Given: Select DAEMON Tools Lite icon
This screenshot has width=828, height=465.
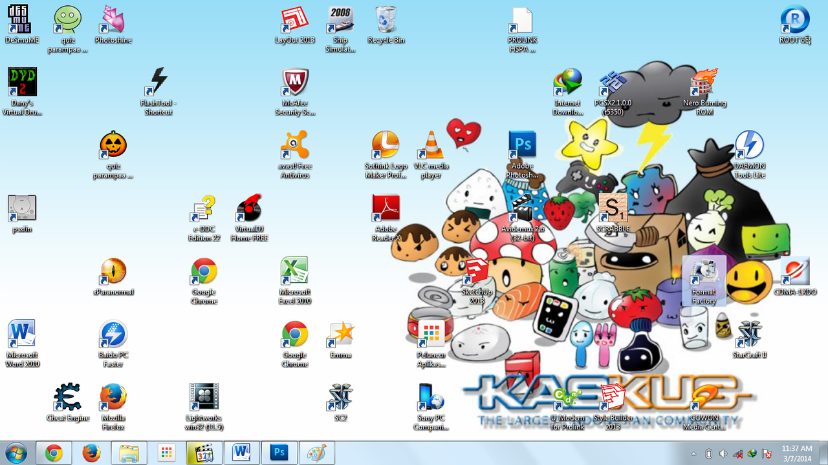Looking at the screenshot, I should 750,154.
